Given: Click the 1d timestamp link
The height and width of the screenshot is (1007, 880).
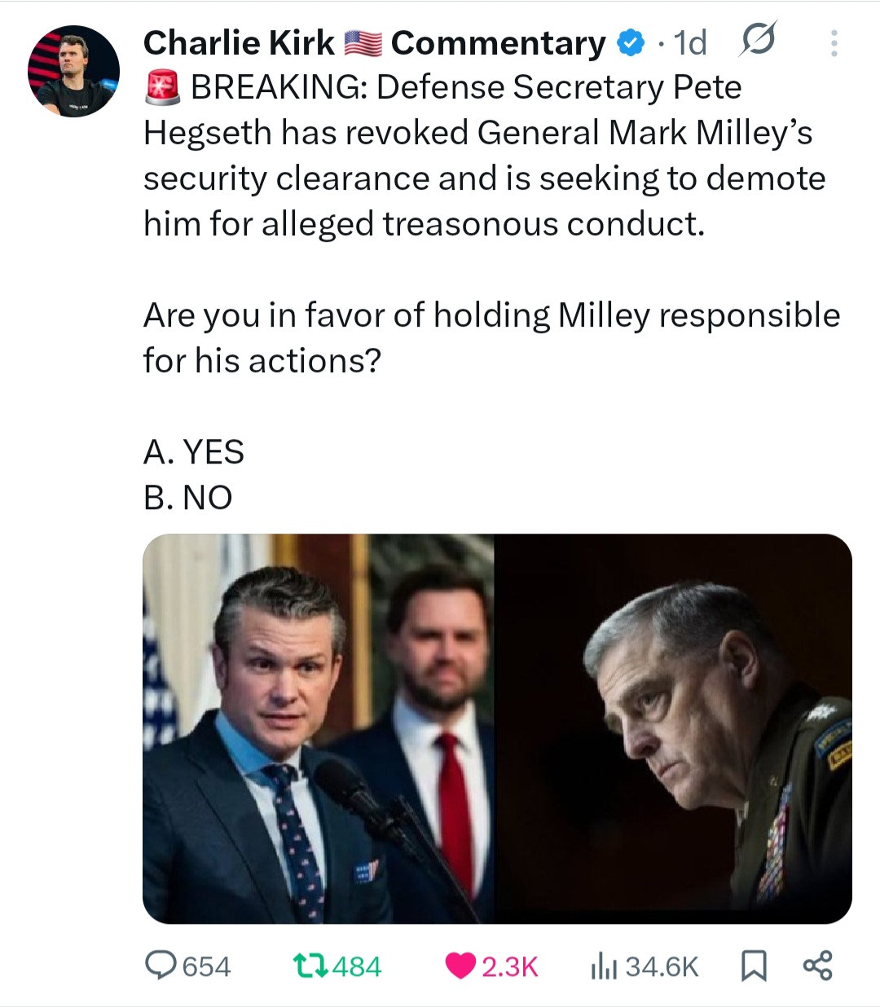Looking at the screenshot, I should pyautogui.click(x=690, y=43).
